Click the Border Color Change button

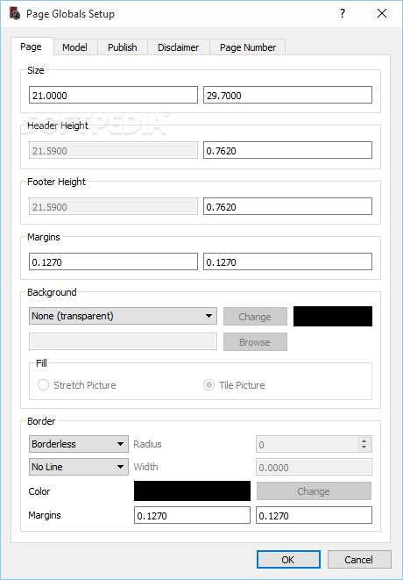[x=314, y=491]
